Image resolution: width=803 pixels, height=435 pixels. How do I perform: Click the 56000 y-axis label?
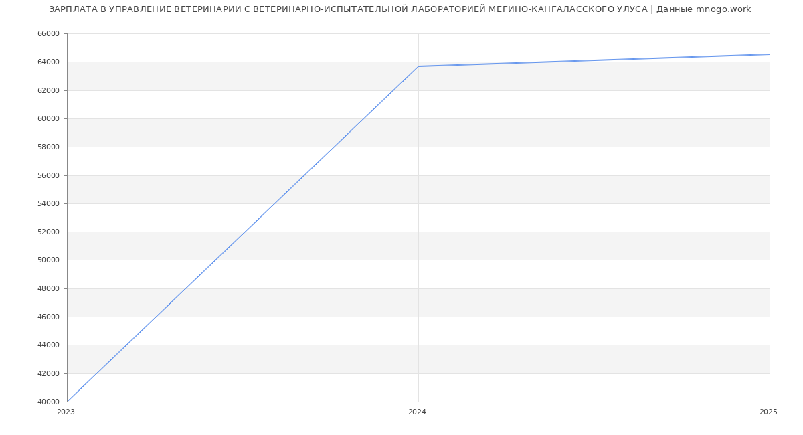pos(48,176)
